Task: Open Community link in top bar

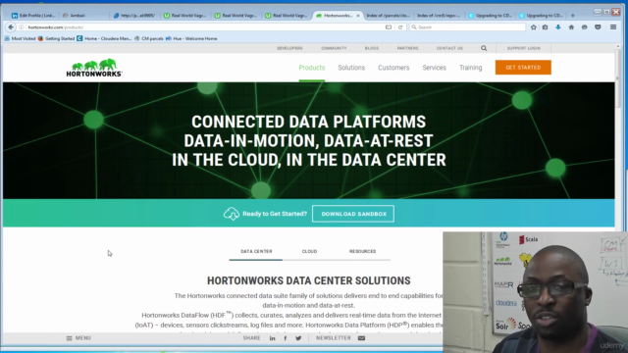Action: (x=334, y=48)
